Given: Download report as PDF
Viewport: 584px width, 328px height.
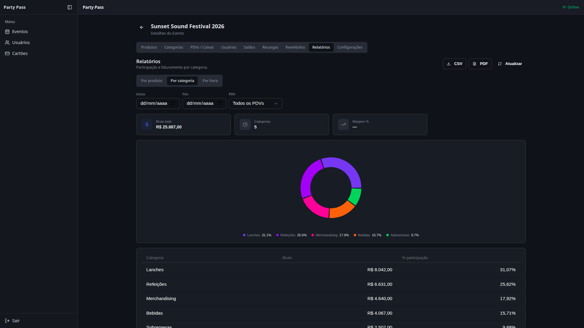Looking at the screenshot, I should tap(480, 64).
